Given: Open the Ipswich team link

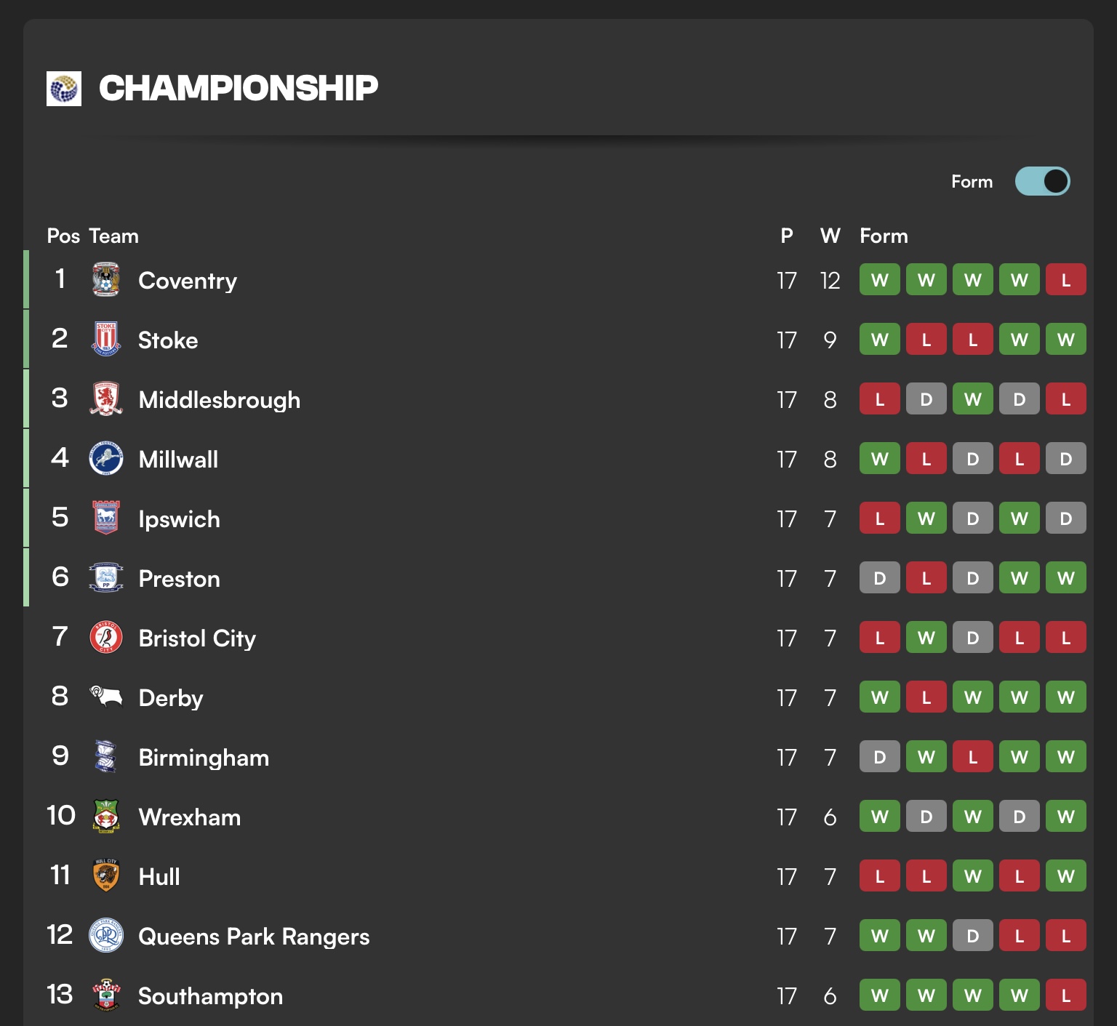Looking at the screenshot, I should [179, 519].
